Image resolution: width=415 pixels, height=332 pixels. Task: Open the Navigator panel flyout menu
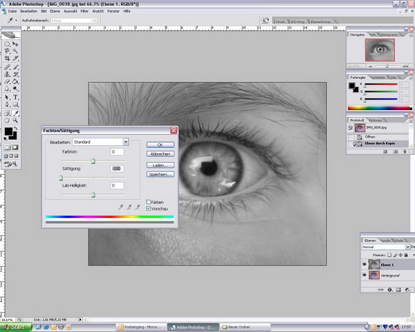point(411,35)
